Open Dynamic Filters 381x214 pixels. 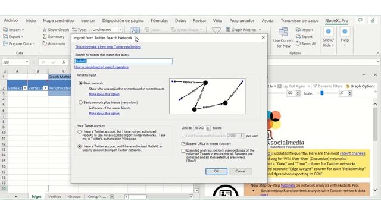327,86
